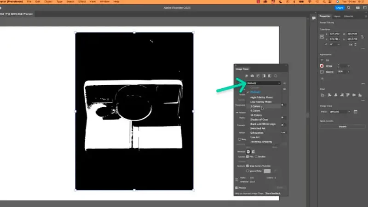
Task: Show more Transform options
Action: 363,49
